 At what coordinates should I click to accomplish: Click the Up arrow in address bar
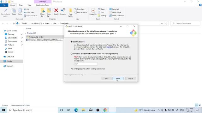14,24
